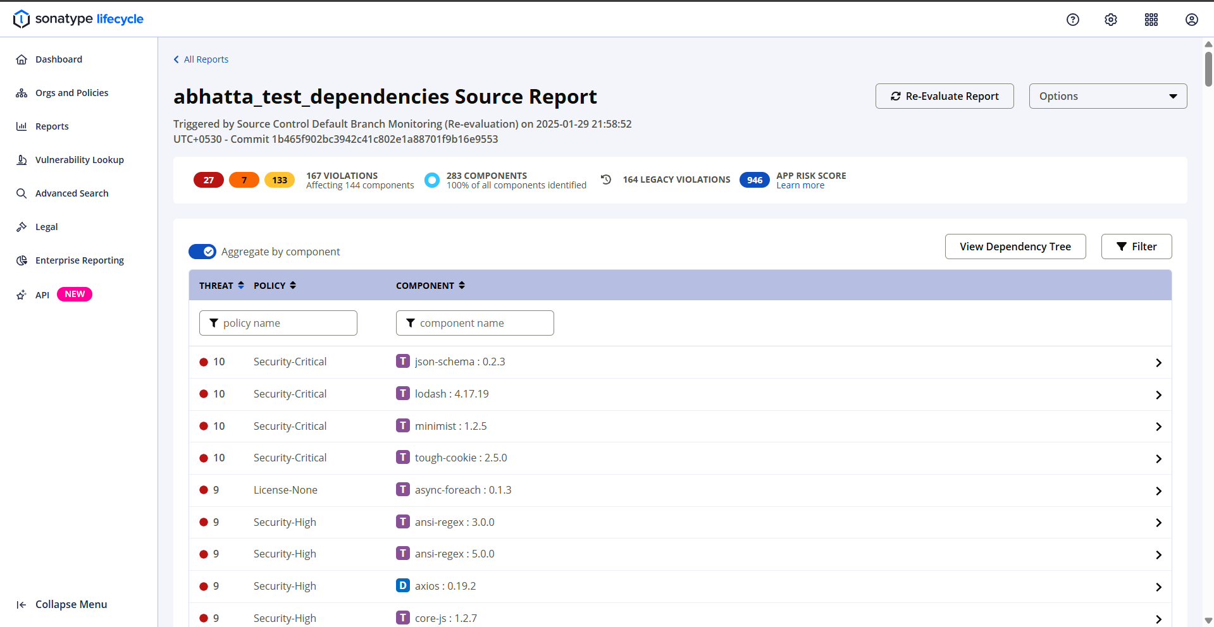Focus the component name filter field
The width and height of the screenshot is (1214, 627).
475,323
